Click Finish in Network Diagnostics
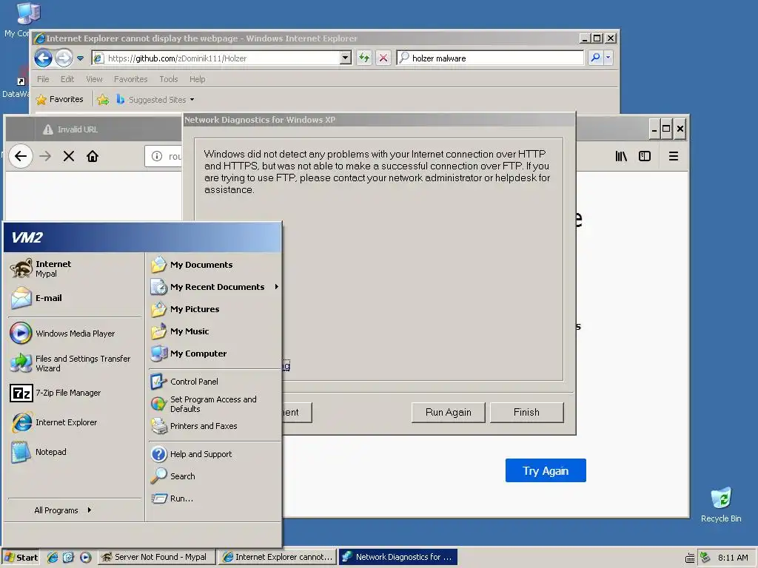 (526, 413)
